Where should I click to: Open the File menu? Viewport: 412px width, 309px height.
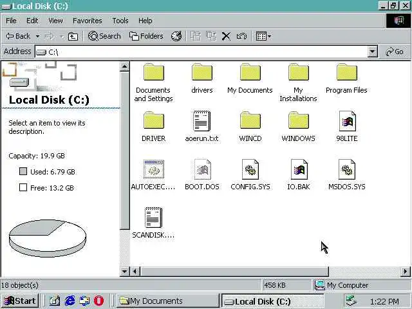11,21
